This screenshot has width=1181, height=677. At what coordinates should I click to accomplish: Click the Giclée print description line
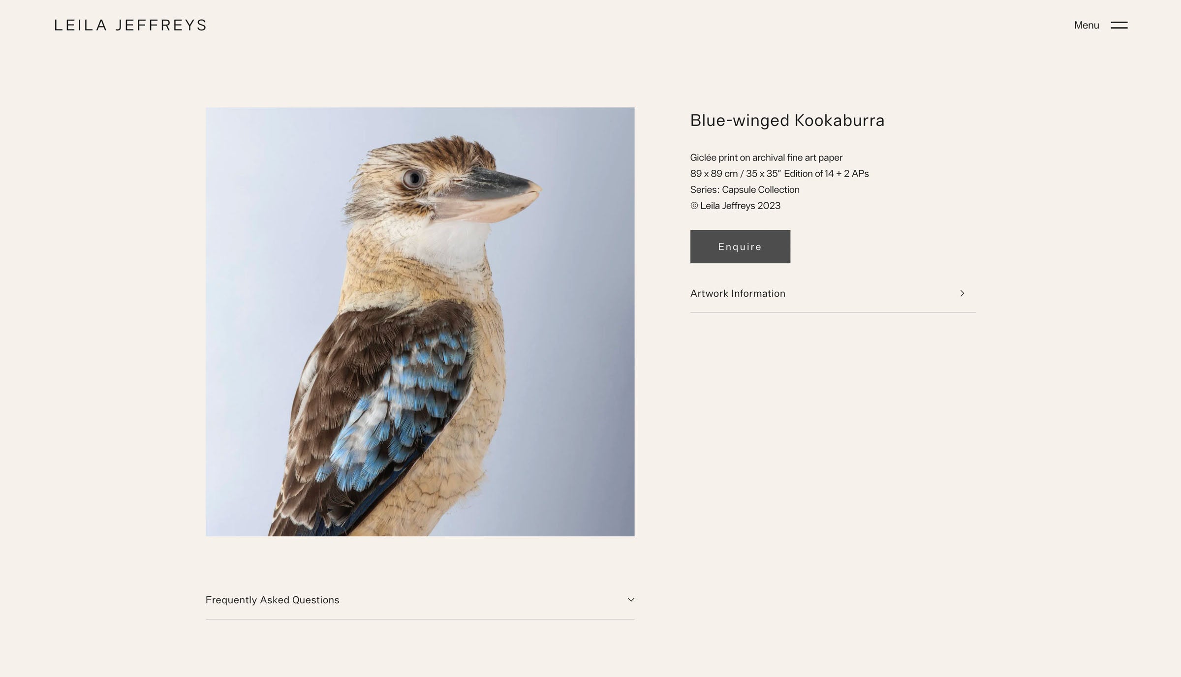pos(766,157)
